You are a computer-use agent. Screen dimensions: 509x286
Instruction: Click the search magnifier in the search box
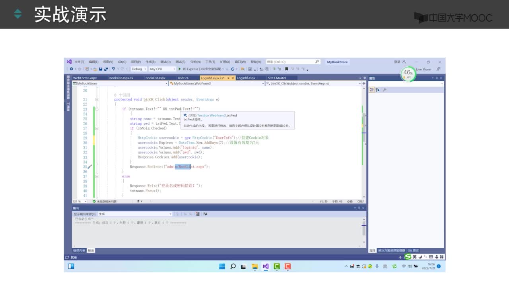click(317, 62)
